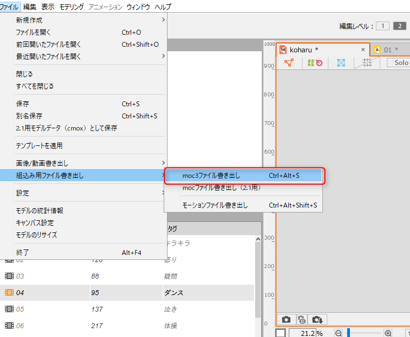The image size is (410, 337).
Task: Click film icon of scene 06
Action: pos(9,325)
